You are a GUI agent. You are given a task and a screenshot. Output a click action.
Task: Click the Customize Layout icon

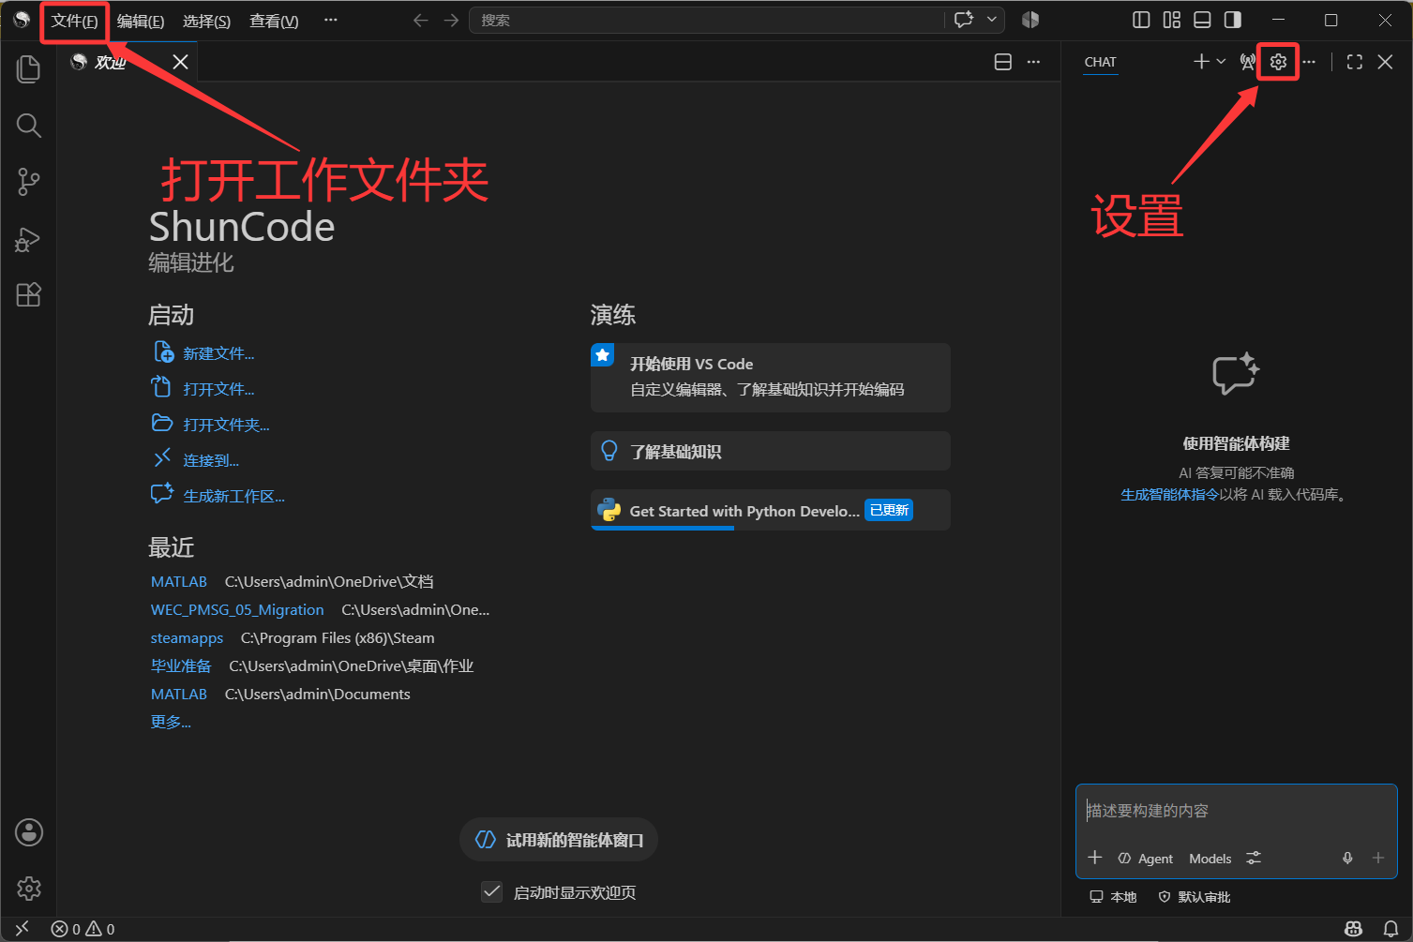point(1172,20)
